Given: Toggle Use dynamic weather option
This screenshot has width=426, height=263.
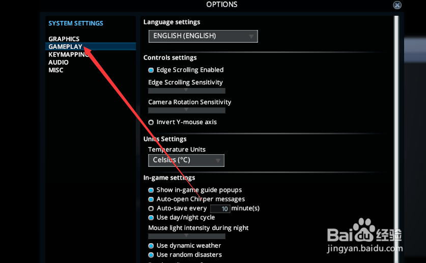Looking at the screenshot, I should [x=151, y=246].
